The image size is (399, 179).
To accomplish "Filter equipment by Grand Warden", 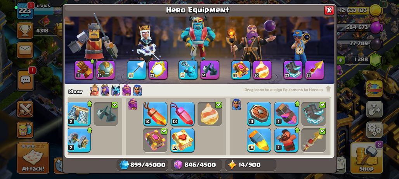I will [x=127, y=90].
